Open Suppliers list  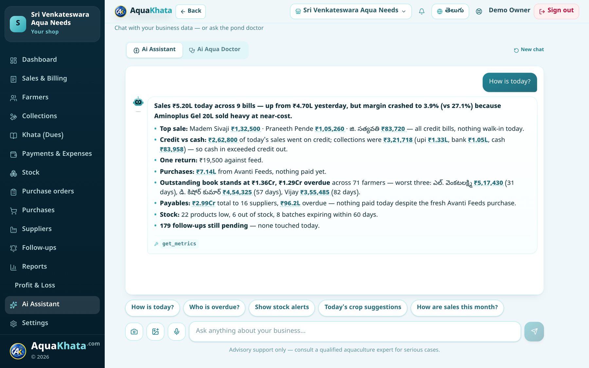pyautogui.click(x=52, y=229)
